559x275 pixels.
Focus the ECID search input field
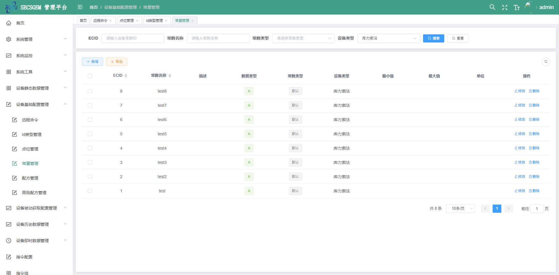point(133,38)
